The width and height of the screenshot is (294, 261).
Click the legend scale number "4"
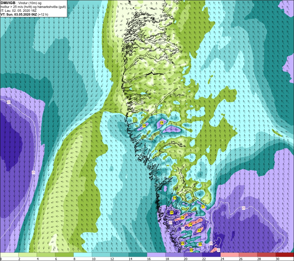[x=38, y=259]
